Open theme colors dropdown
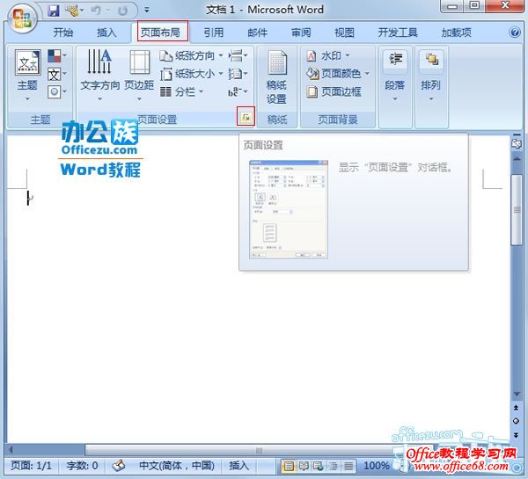The height and width of the screenshot is (479, 528). point(56,56)
